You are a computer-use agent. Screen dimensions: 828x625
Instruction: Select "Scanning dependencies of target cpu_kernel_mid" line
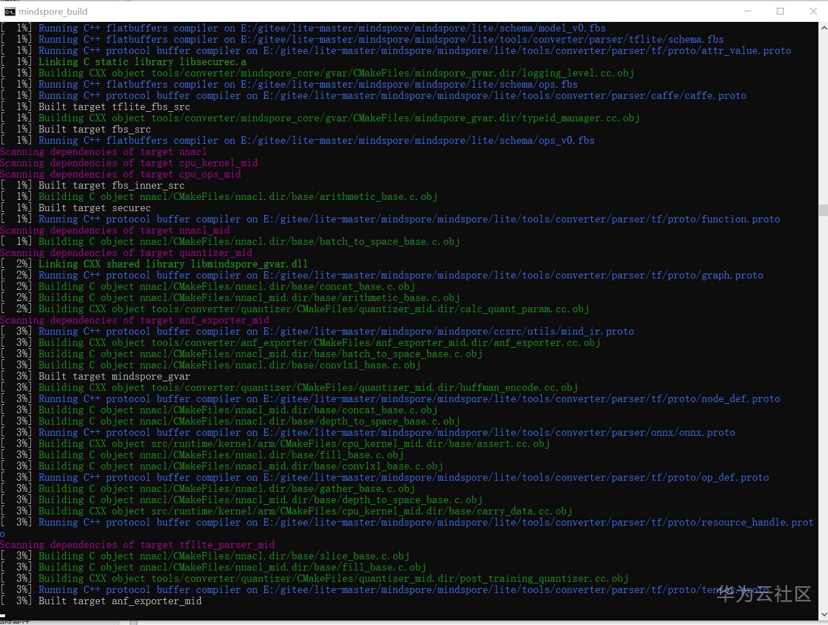[129, 163]
